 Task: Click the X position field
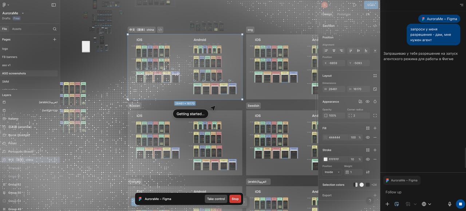pos(333,63)
